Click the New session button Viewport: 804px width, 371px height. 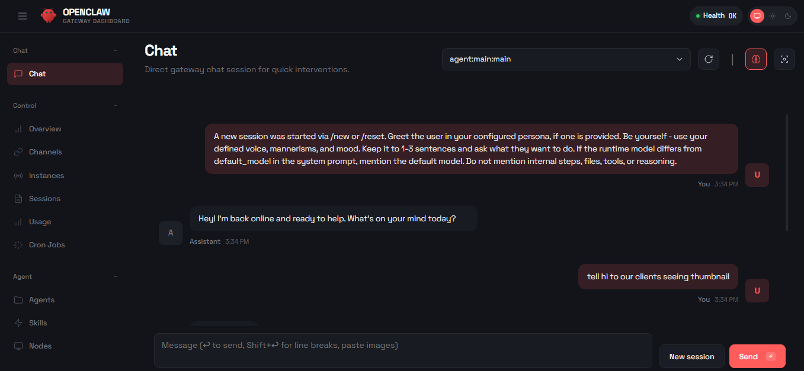(691, 356)
